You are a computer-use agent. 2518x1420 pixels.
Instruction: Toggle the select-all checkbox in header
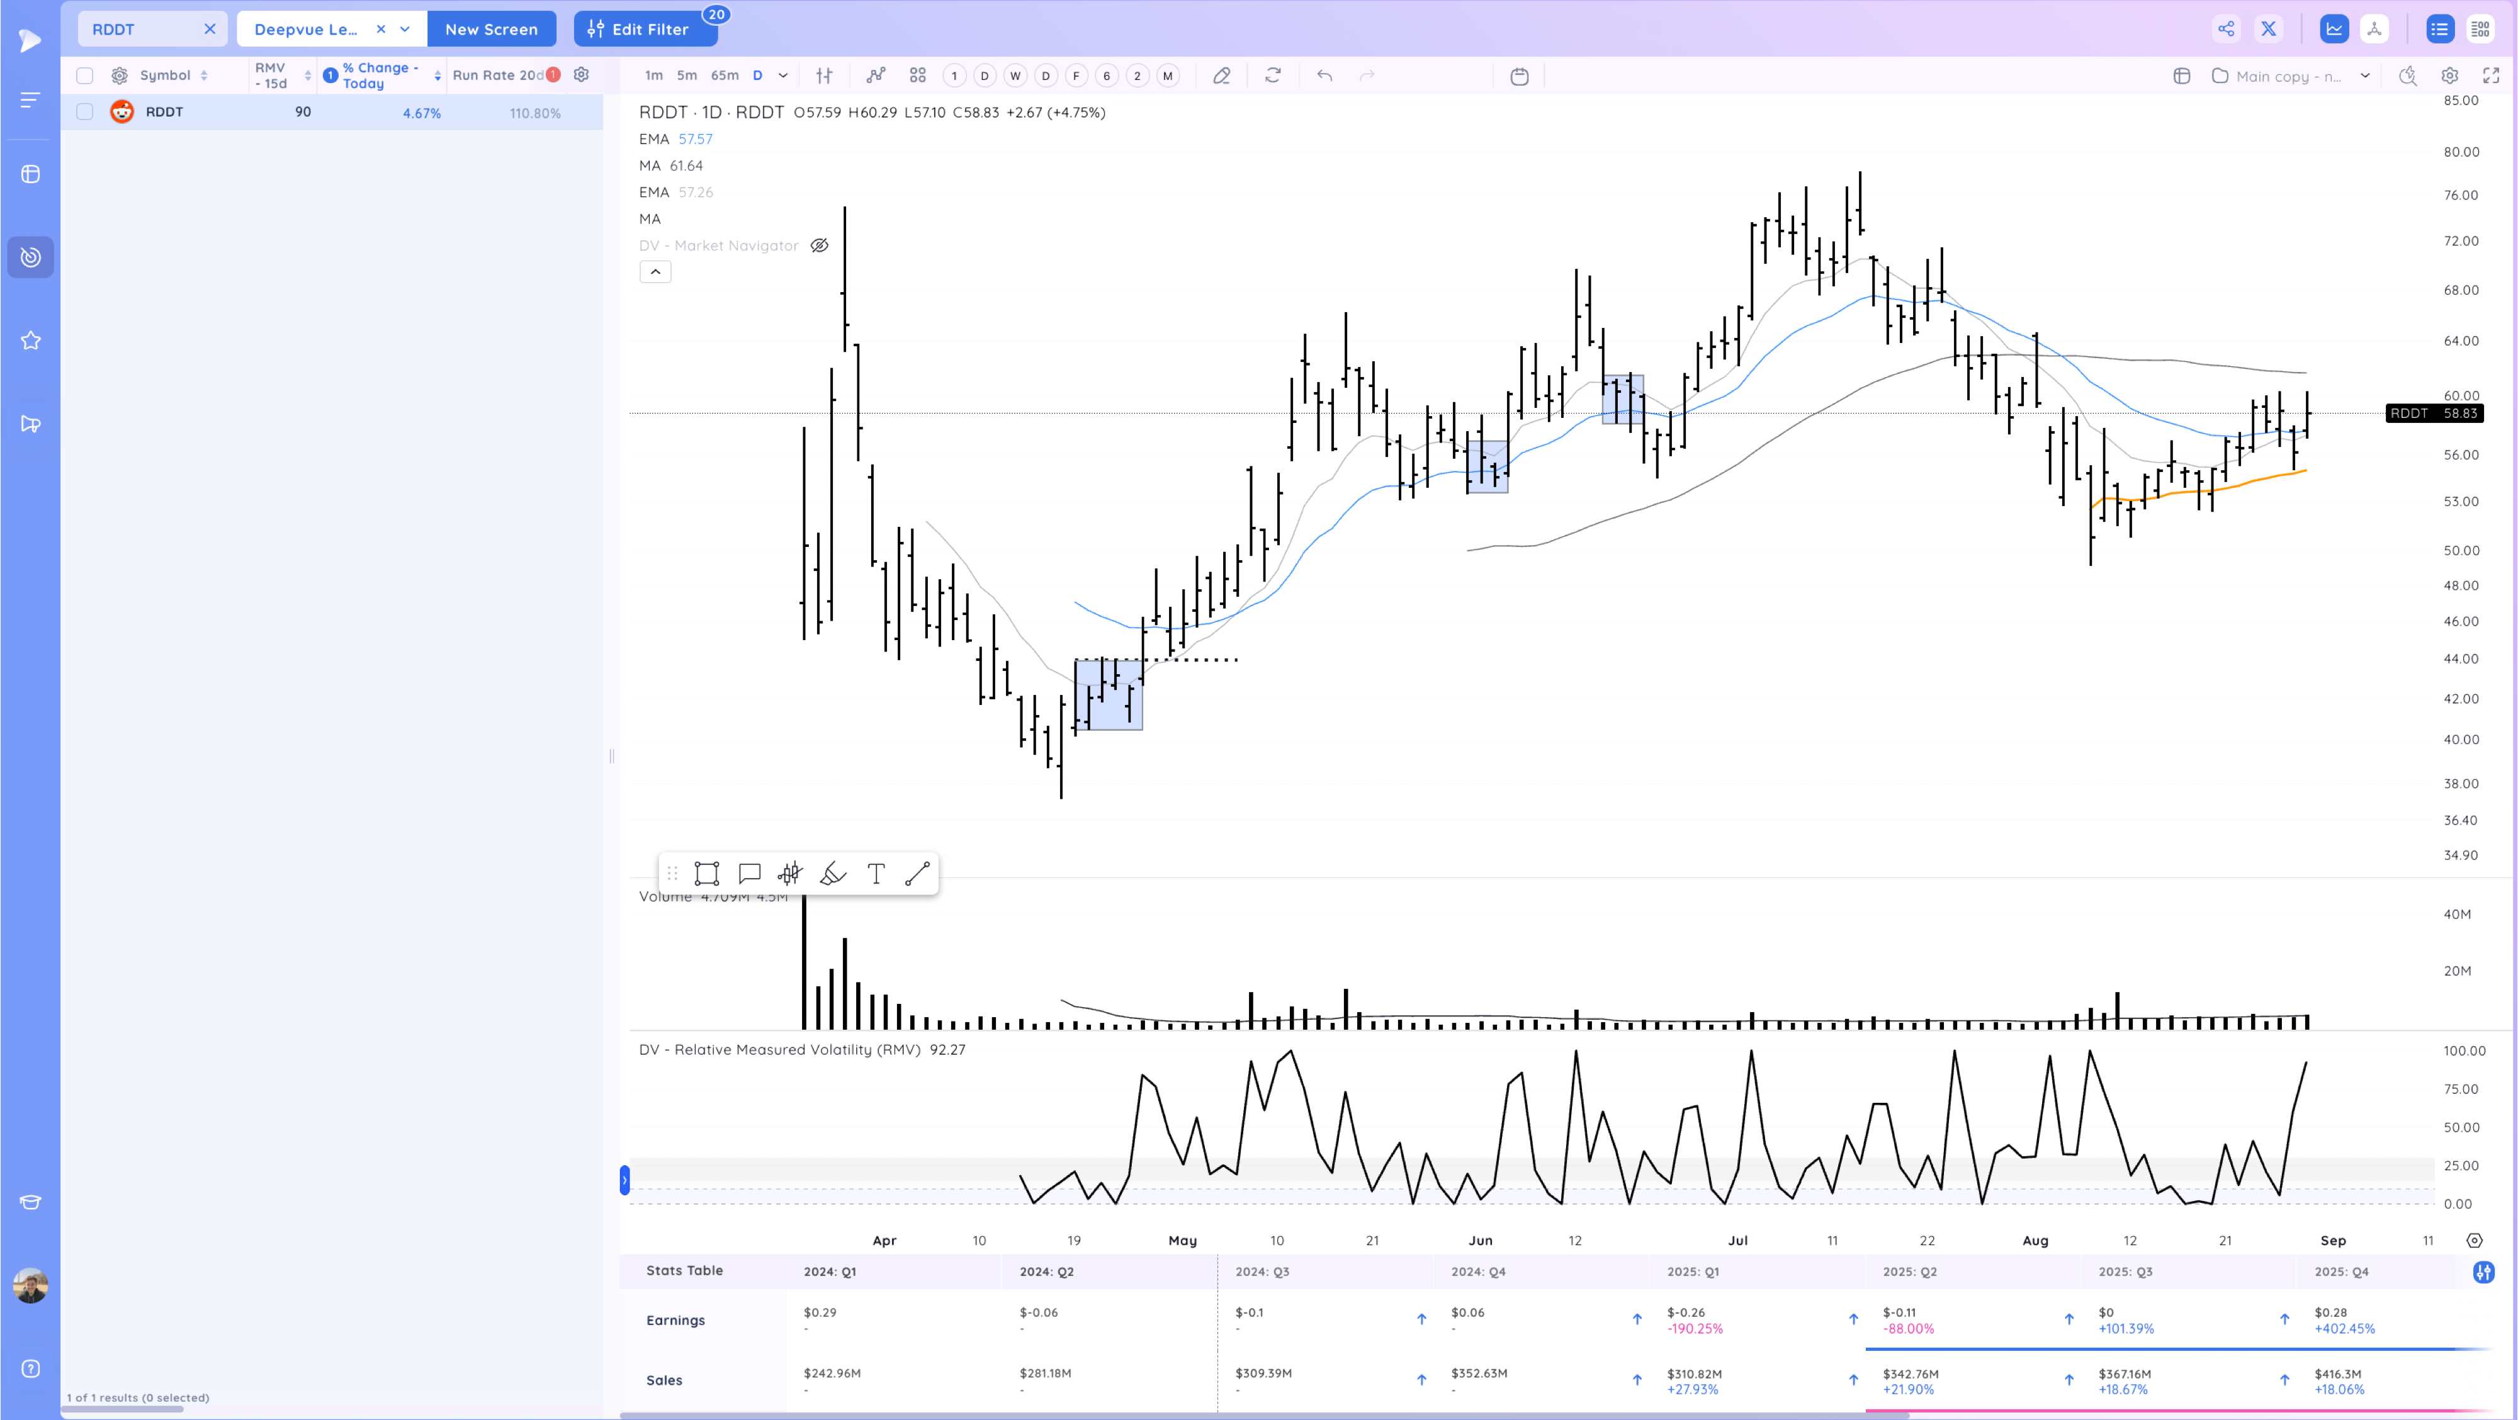[85, 76]
